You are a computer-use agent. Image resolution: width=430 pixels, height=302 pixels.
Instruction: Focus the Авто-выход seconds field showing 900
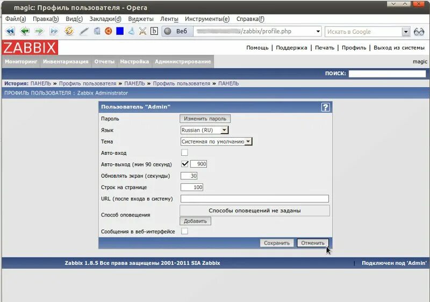pyautogui.click(x=199, y=164)
